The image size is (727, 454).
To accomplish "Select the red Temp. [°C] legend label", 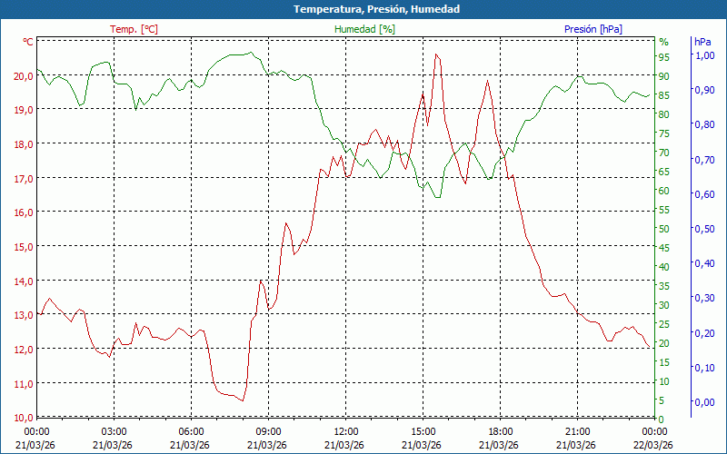I will point(134,29).
